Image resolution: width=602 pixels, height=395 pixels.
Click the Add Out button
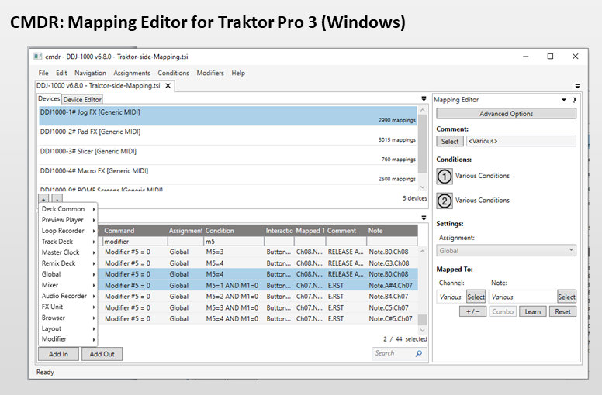click(102, 354)
